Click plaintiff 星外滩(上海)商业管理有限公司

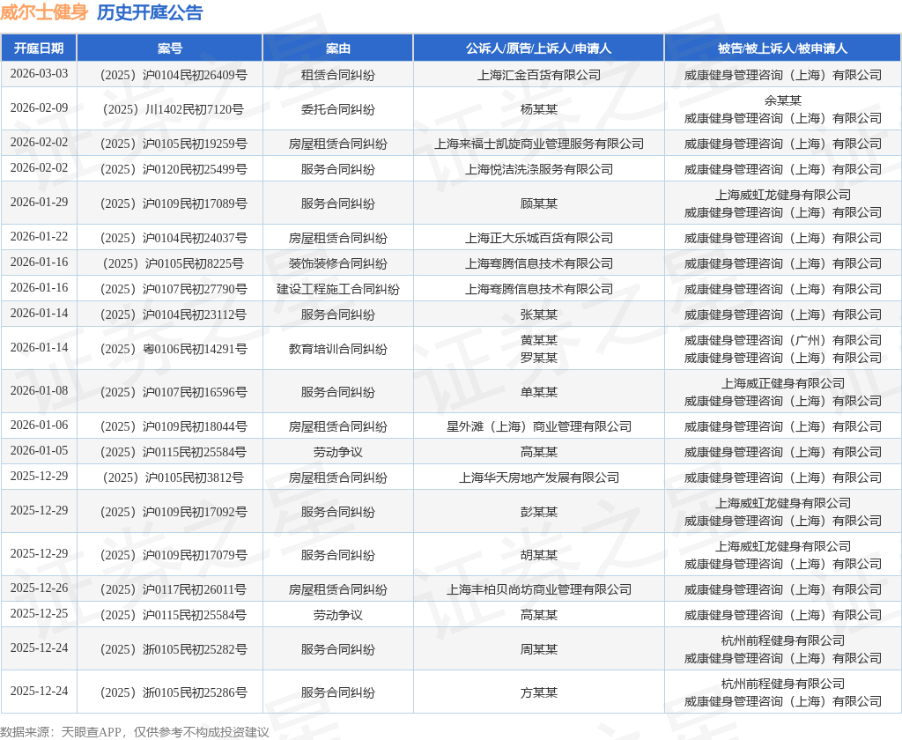pos(539,426)
